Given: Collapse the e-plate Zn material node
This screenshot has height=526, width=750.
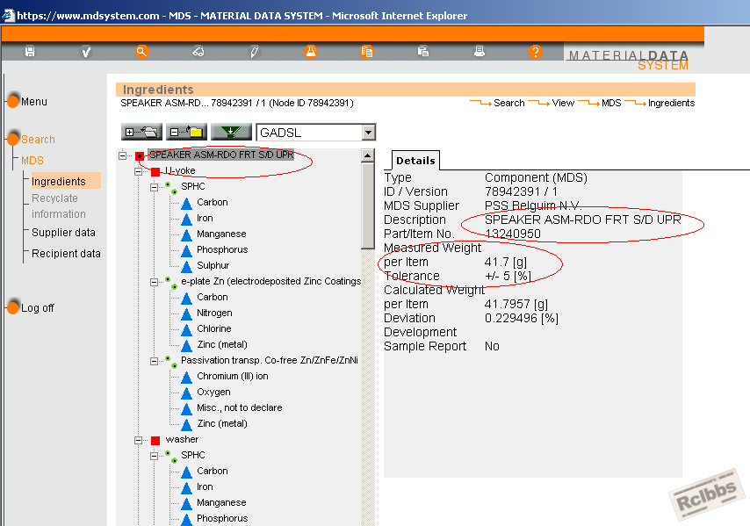Looking at the screenshot, I should [154, 282].
